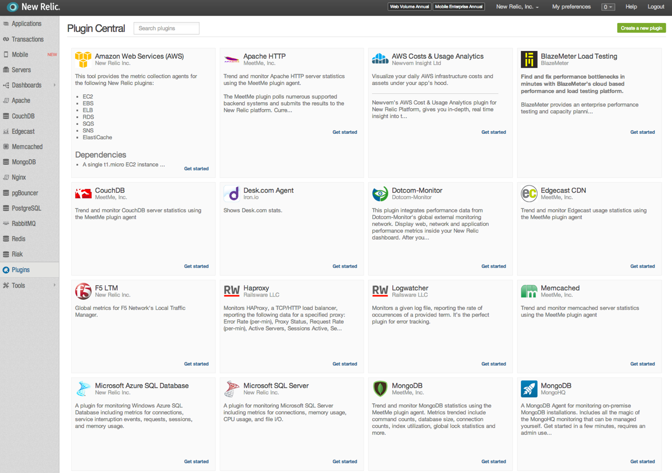672x473 pixels.
Task: Click the Mobile Enterprise Annual button
Action: pyautogui.click(x=459, y=7)
